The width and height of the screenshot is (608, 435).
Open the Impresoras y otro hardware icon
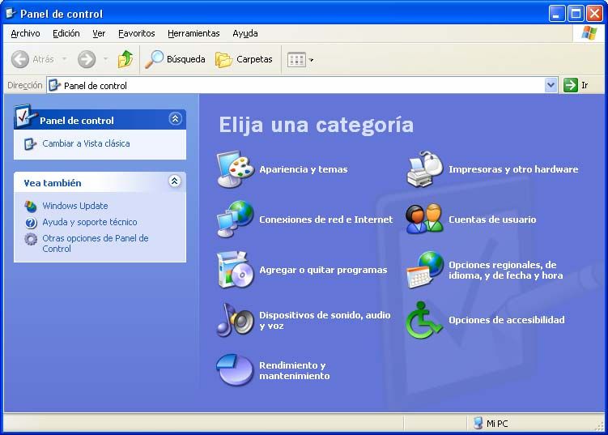tap(424, 169)
